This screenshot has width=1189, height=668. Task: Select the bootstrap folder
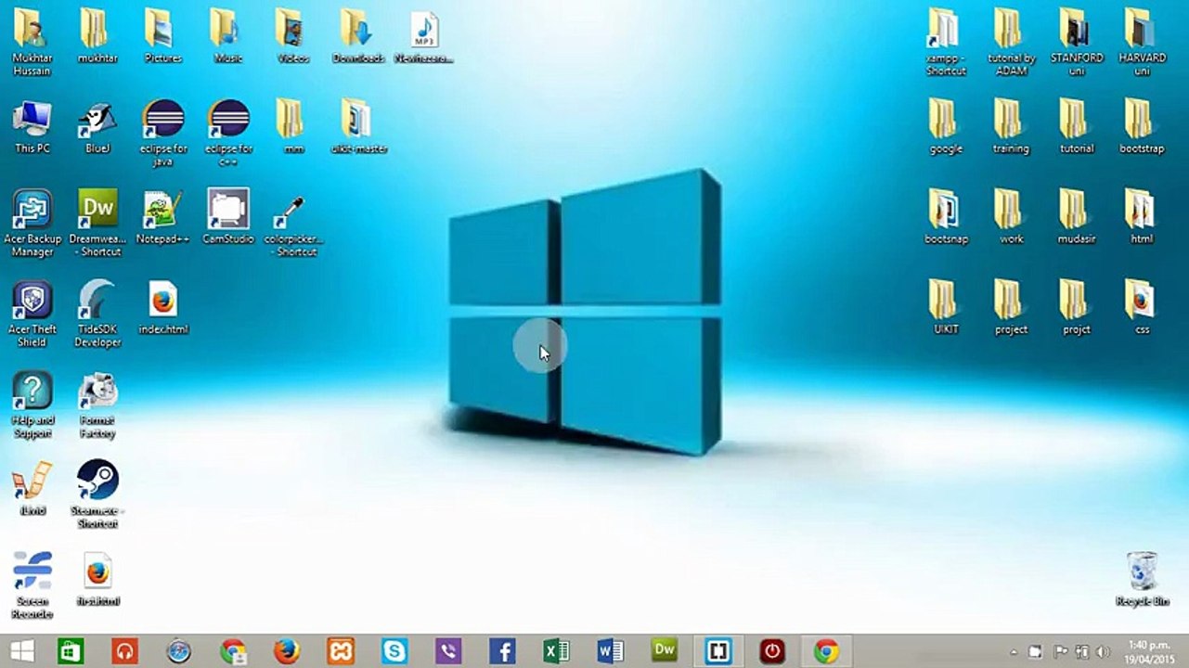click(1142, 126)
